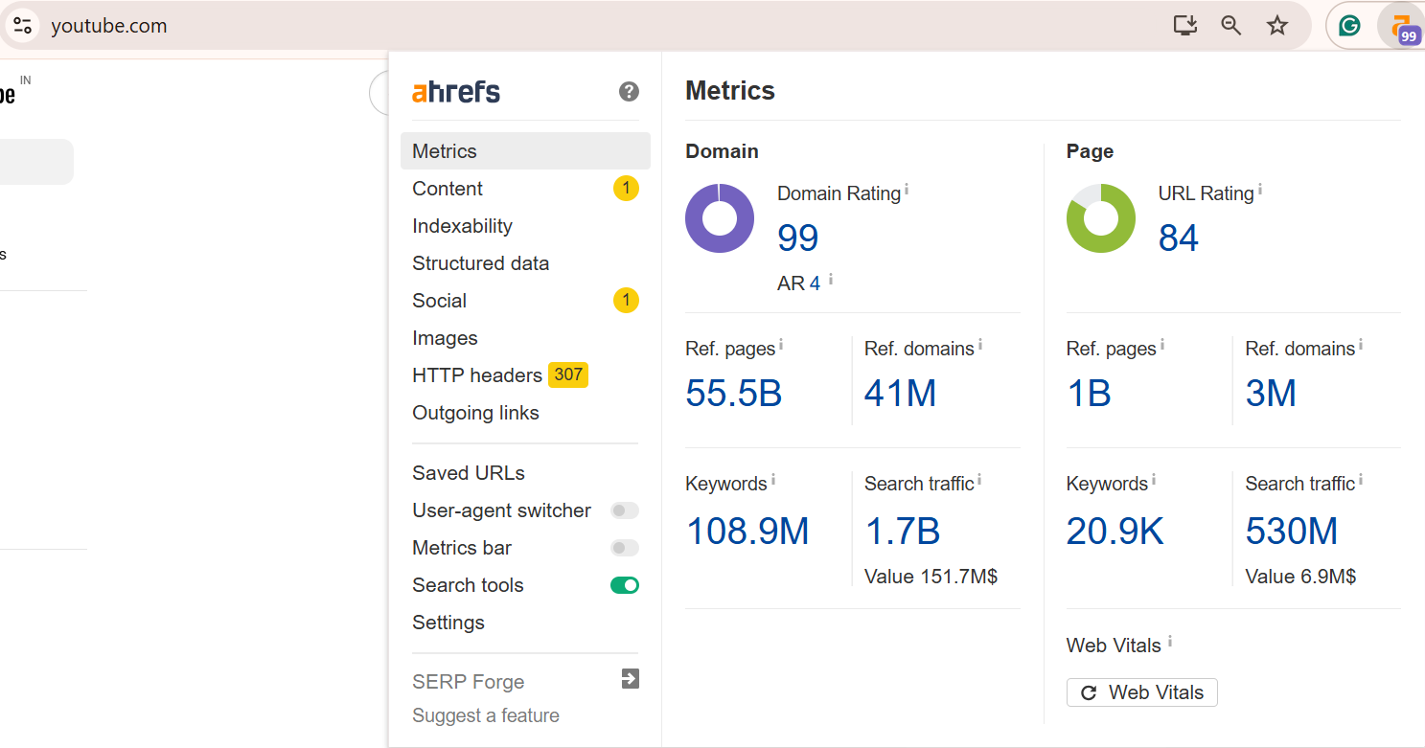The height and width of the screenshot is (748, 1425).
Task: Open page keywords value 20.9K
Action: coord(1115,531)
